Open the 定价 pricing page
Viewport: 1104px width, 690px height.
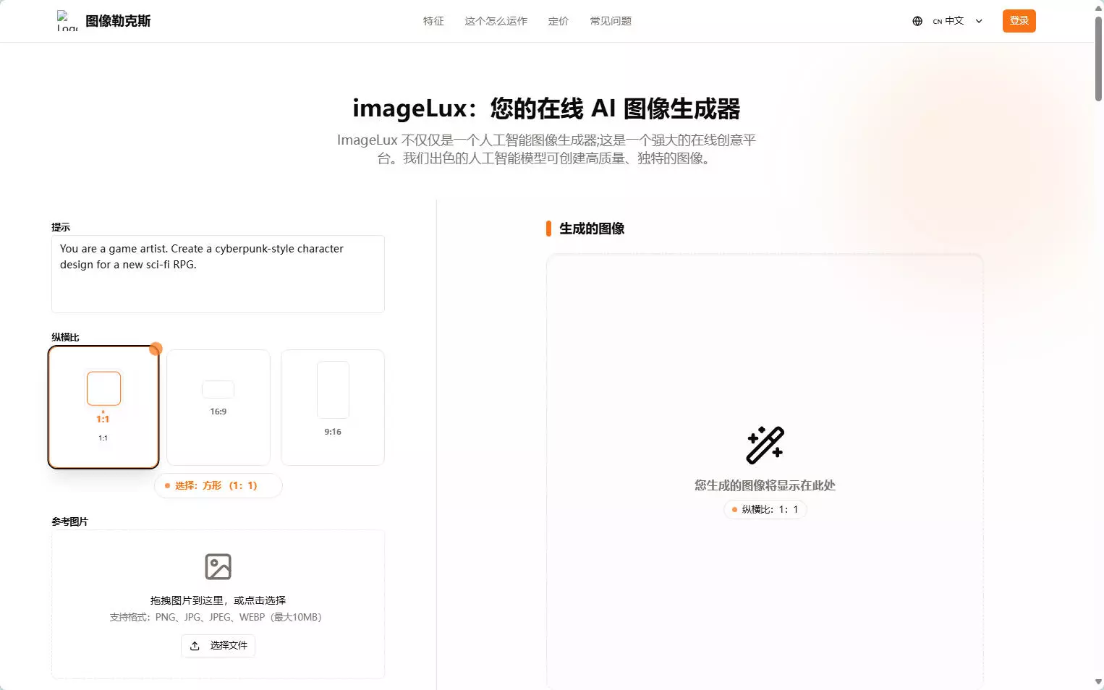pos(559,21)
